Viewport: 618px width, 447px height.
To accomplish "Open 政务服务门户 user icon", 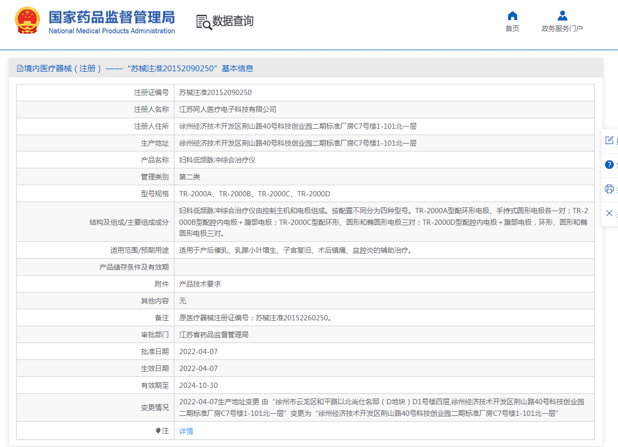I will (x=562, y=16).
